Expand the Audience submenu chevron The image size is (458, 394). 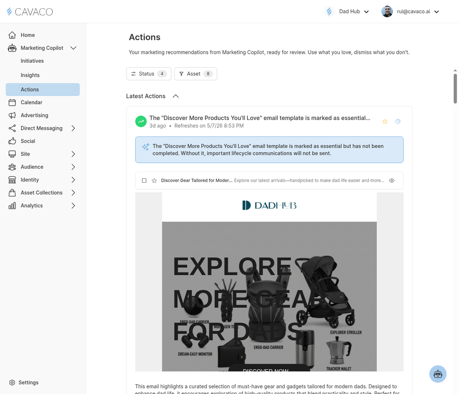(x=73, y=167)
